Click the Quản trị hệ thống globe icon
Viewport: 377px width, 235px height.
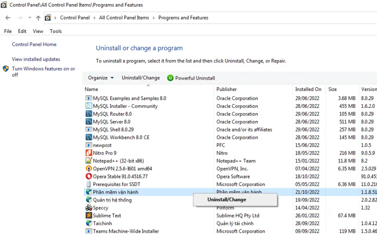[89, 200]
